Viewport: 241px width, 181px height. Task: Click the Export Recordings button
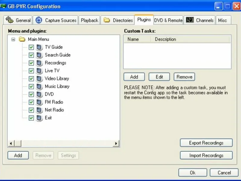(x=206, y=143)
